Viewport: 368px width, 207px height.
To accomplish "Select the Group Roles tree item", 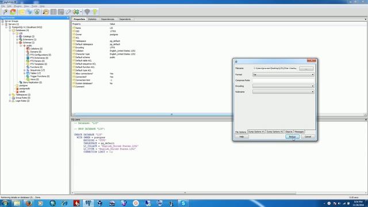I will pyautogui.click(x=23, y=98).
